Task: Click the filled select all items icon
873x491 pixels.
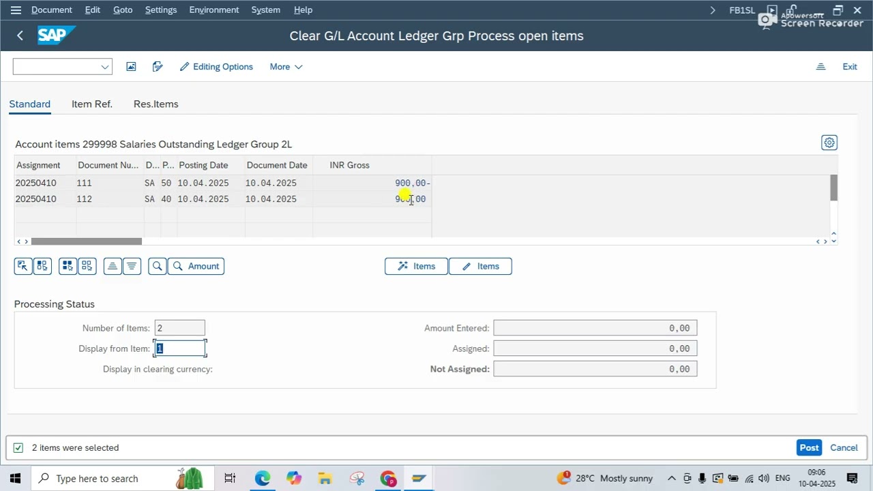Action: coord(68,266)
